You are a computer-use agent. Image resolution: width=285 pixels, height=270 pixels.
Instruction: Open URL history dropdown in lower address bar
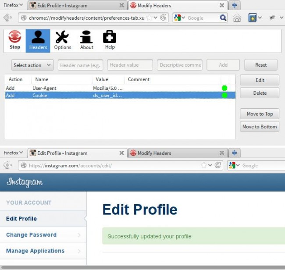(x=210, y=165)
